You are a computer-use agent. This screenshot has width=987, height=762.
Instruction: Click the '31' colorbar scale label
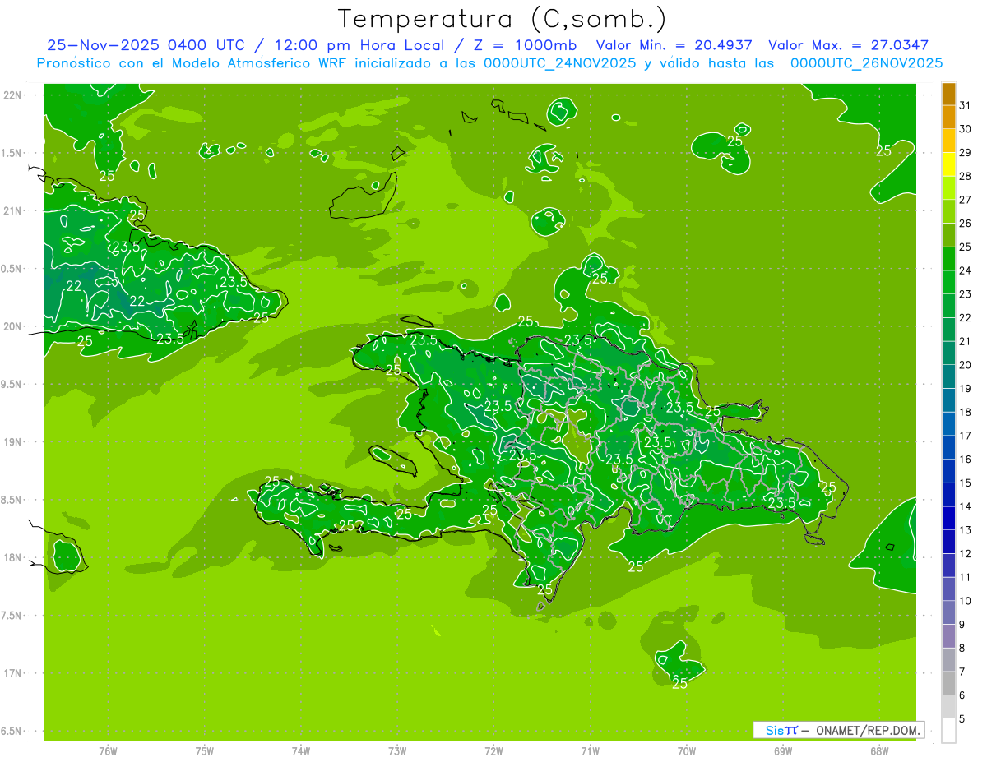click(x=965, y=105)
